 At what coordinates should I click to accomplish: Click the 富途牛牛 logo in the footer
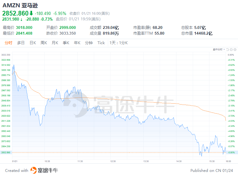(x=44, y=170)
